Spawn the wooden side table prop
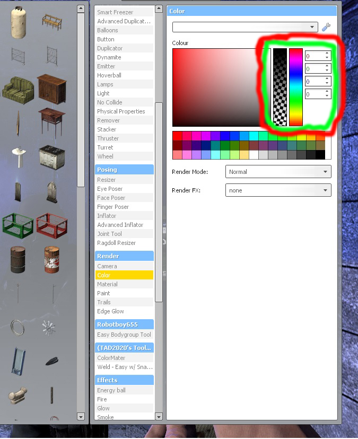The image size is (358, 439). (52, 122)
